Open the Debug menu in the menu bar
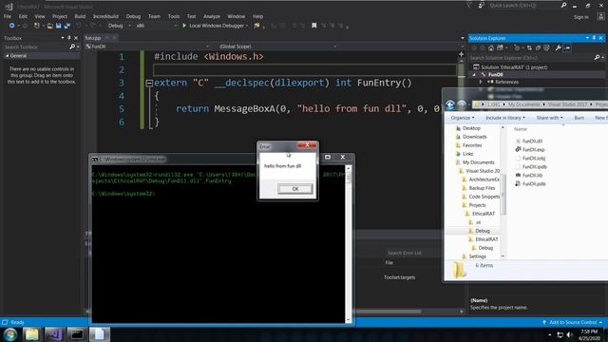This screenshot has width=608, height=342. coord(133,16)
